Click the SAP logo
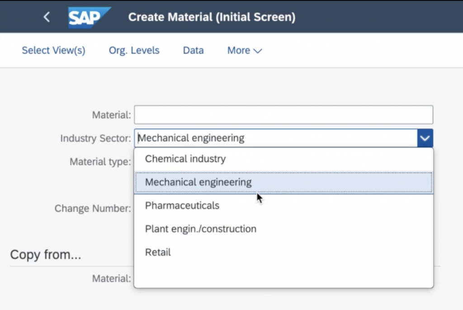463x310 pixels. tap(89, 17)
